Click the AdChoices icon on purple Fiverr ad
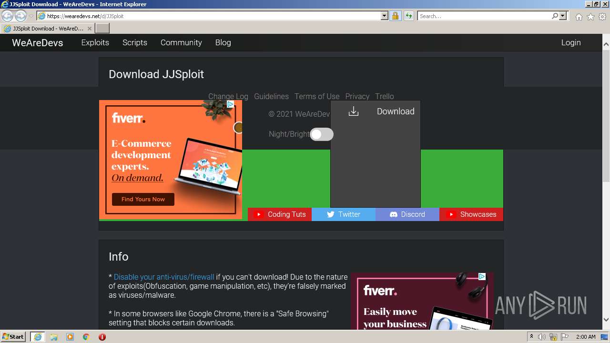Image resolution: width=610 pixels, height=343 pixels. pyautogui.click(x=482, y=276)
